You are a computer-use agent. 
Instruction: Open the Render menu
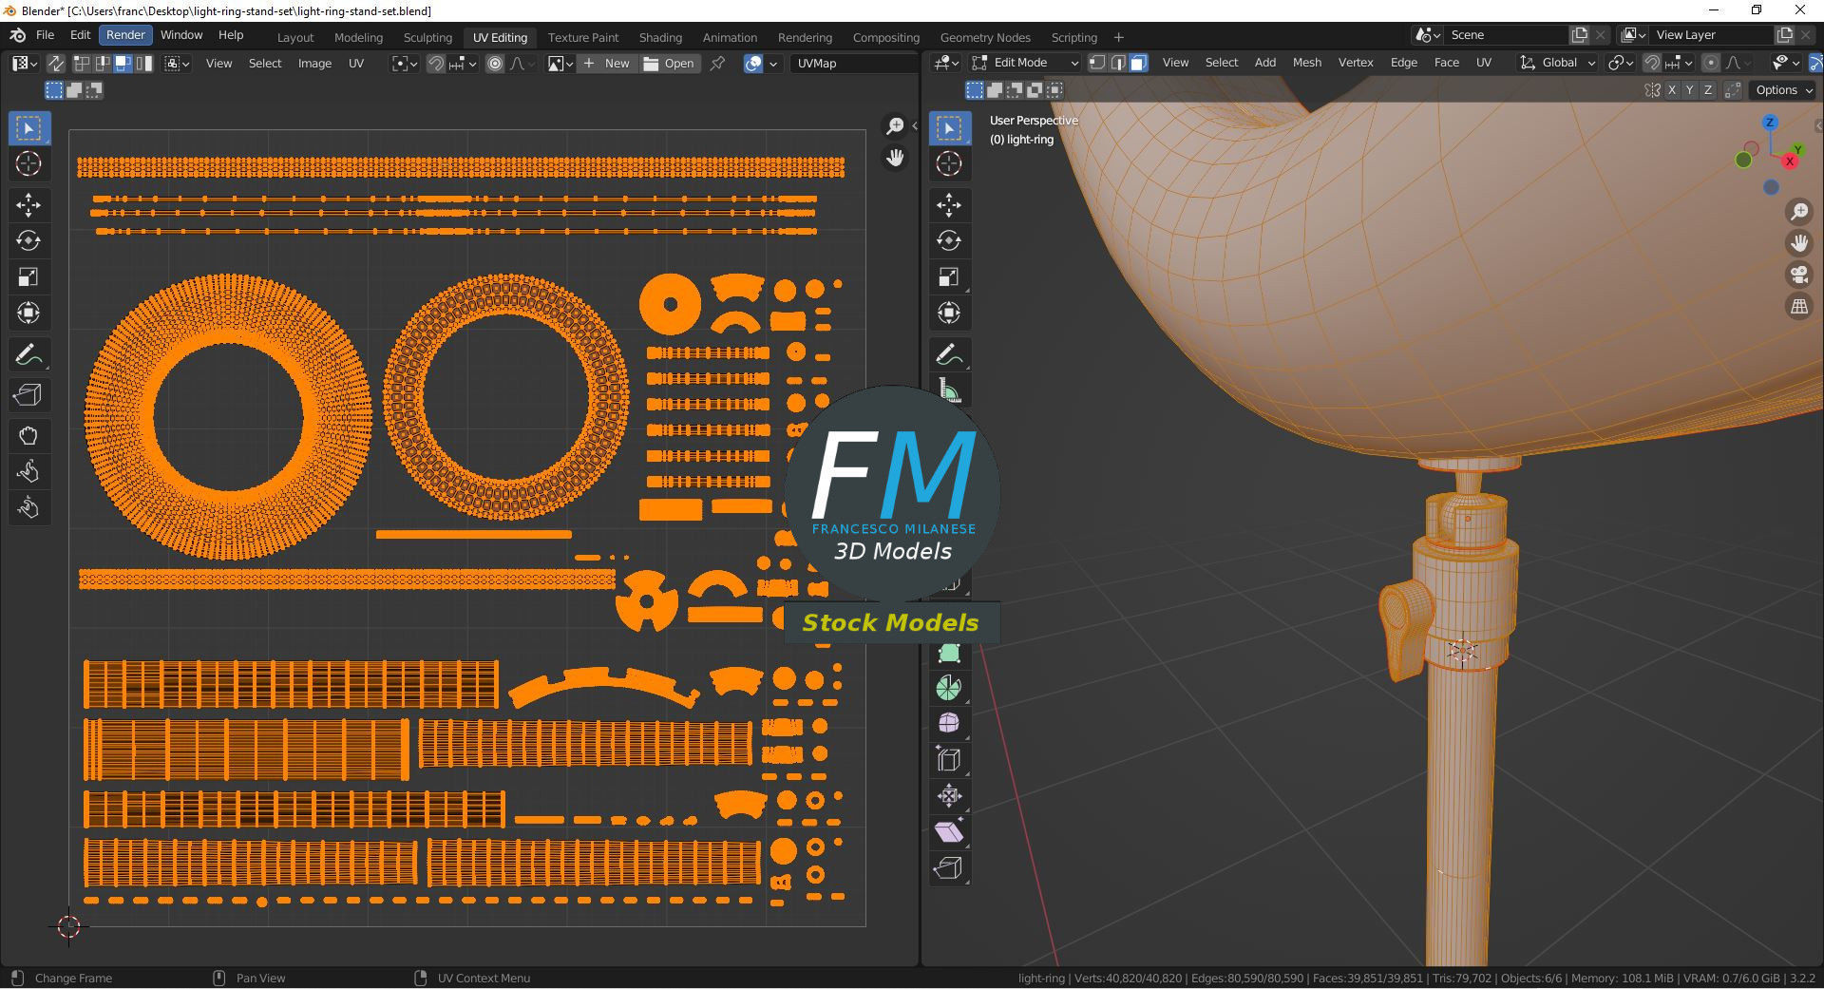click(x=125, y=35)
